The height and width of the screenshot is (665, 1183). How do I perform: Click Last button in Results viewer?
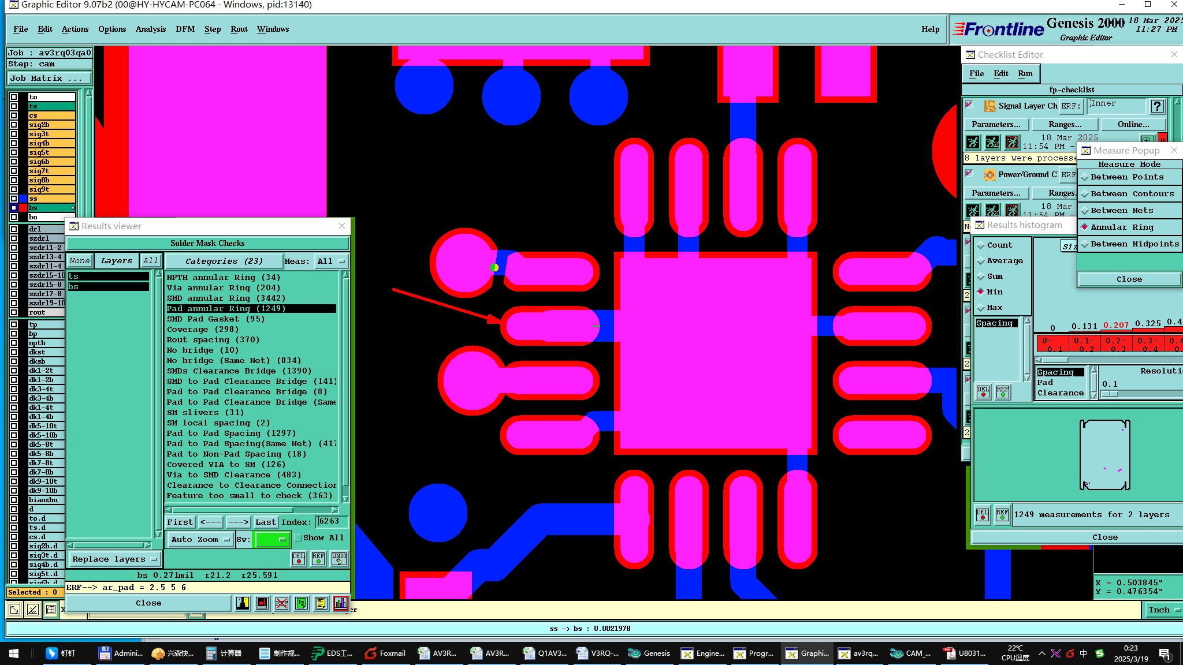(x=265, y=522)
